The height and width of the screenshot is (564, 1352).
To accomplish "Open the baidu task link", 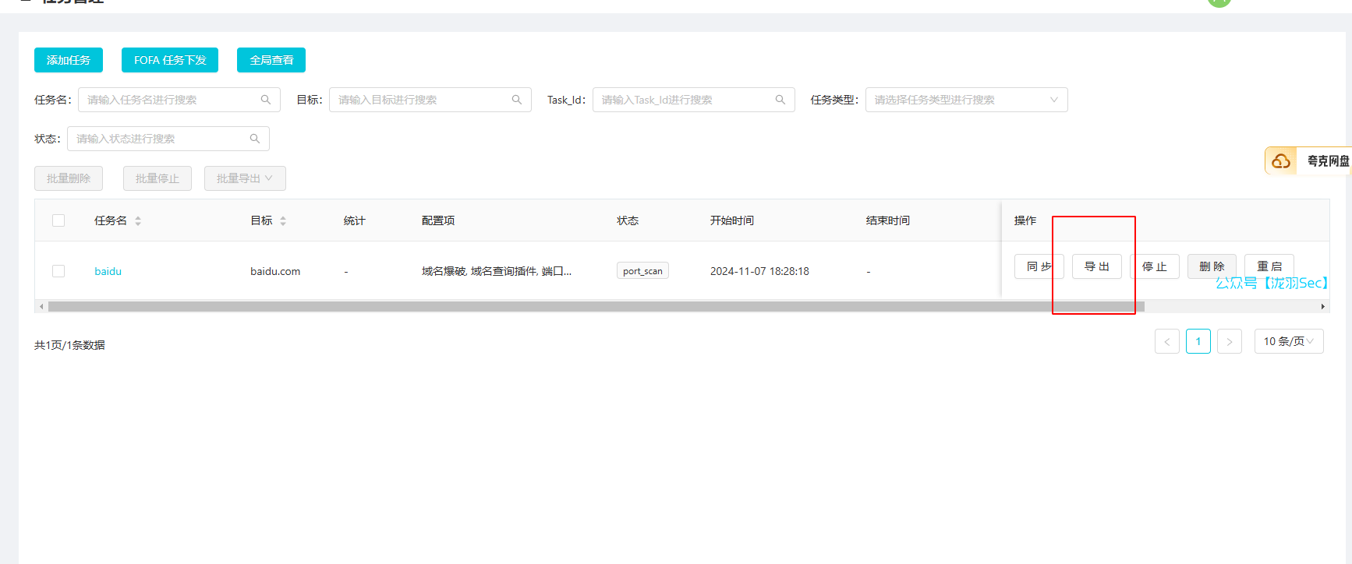I will click(x=108, y=271).
